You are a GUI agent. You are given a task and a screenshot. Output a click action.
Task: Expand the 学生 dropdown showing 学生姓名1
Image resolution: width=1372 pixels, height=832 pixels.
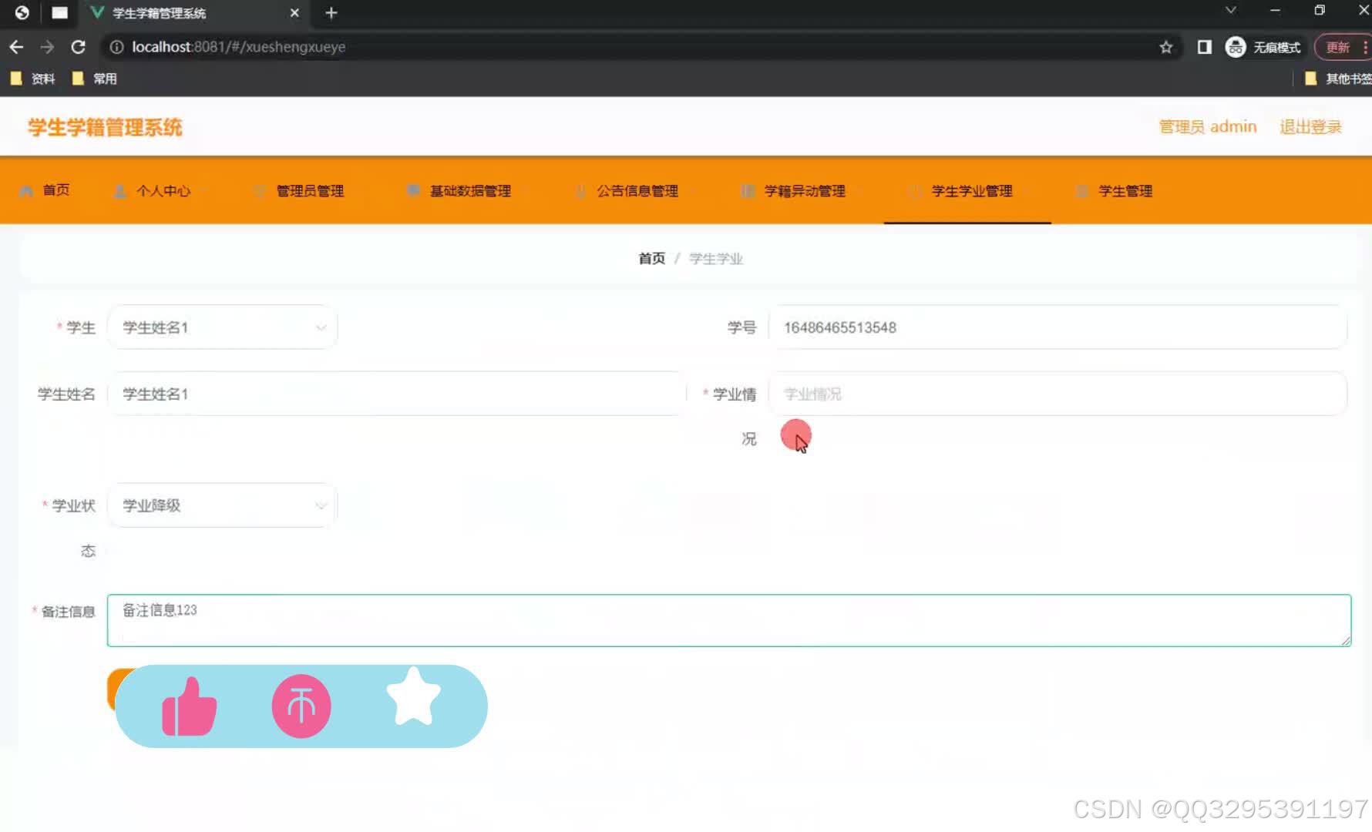223,327
